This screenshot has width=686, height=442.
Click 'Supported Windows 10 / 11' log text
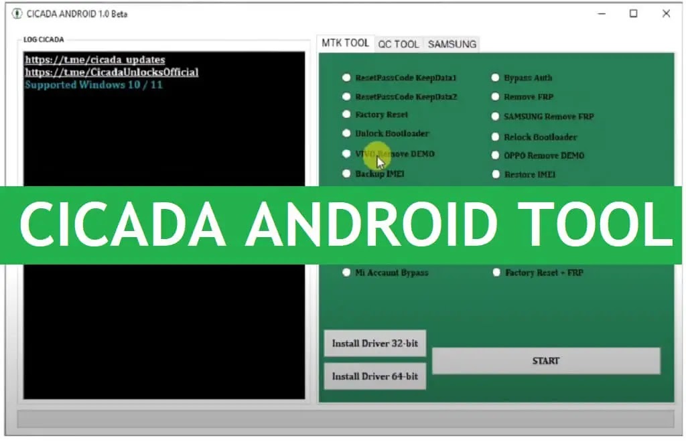tap(94, 85)
